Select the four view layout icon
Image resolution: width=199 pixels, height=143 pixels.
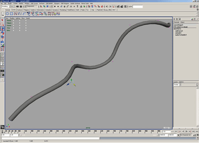2,59
